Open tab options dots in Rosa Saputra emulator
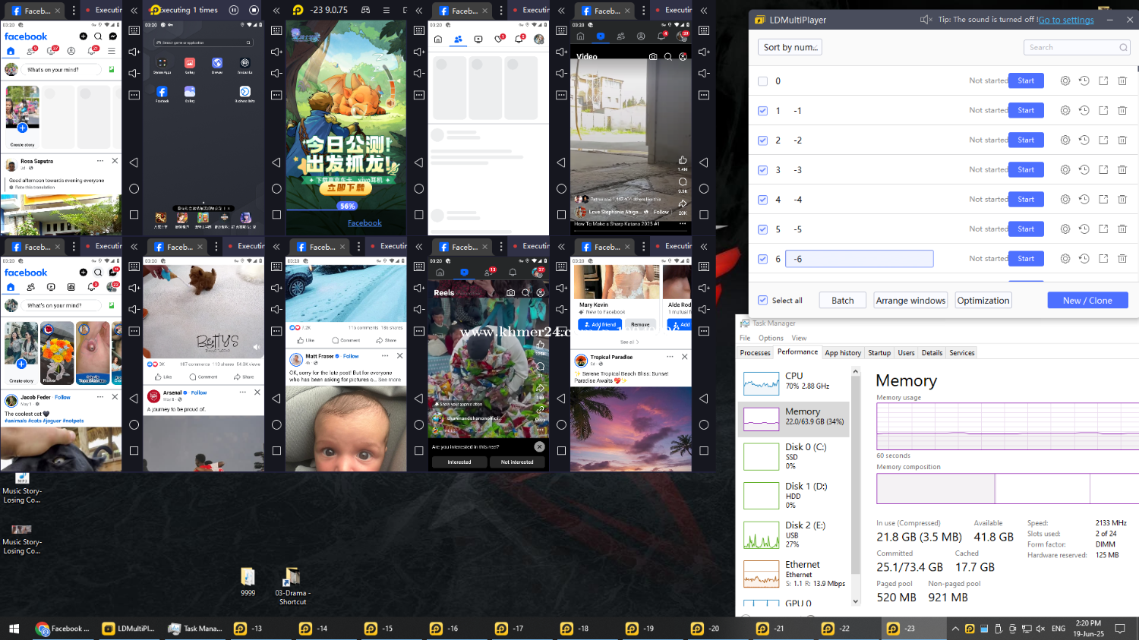 [75, 11]
